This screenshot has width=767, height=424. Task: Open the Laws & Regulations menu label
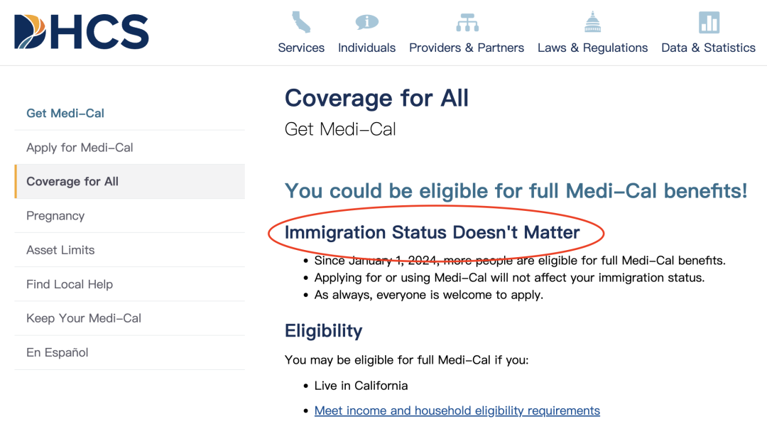pyautogui.click(x=592, y=48)
